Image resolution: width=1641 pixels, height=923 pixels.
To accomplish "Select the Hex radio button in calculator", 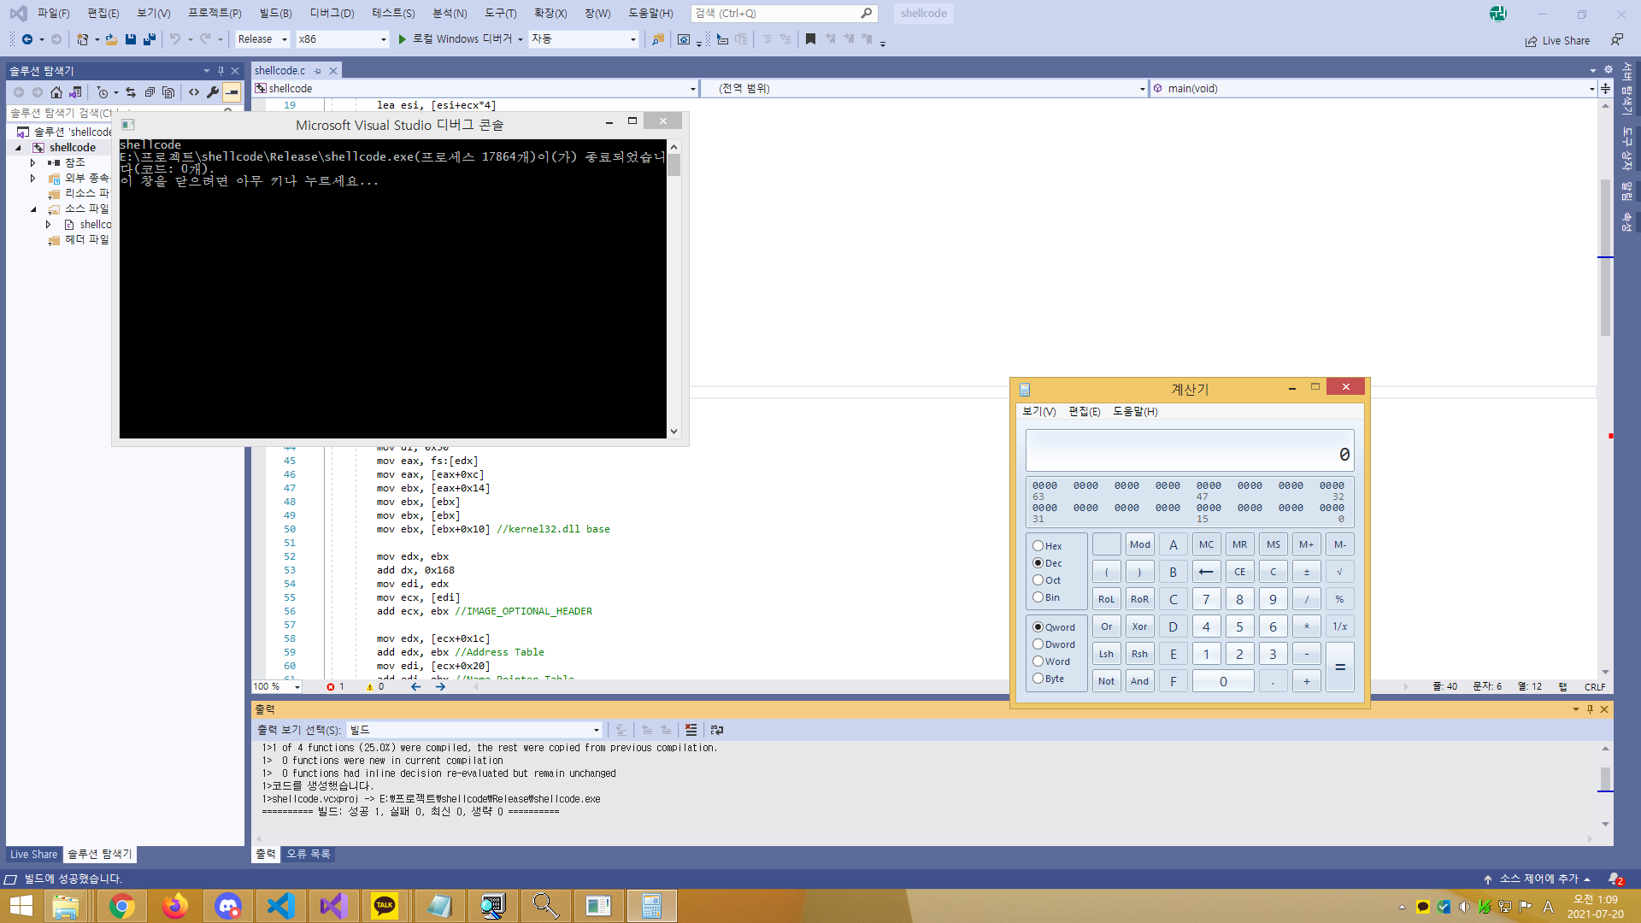I will click(1038, 546).
